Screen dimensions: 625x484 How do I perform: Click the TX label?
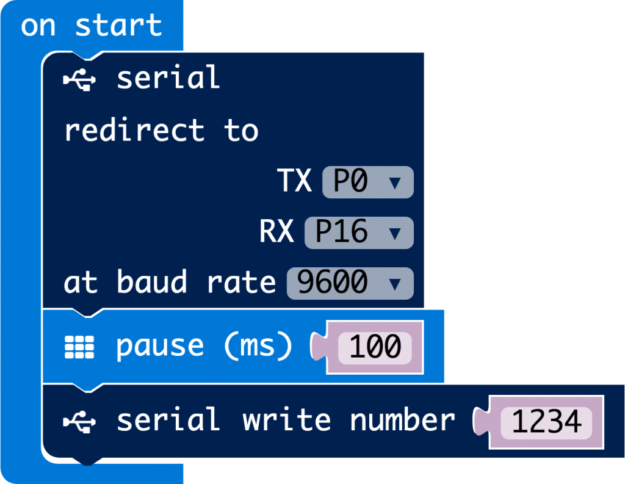[294, 182]
